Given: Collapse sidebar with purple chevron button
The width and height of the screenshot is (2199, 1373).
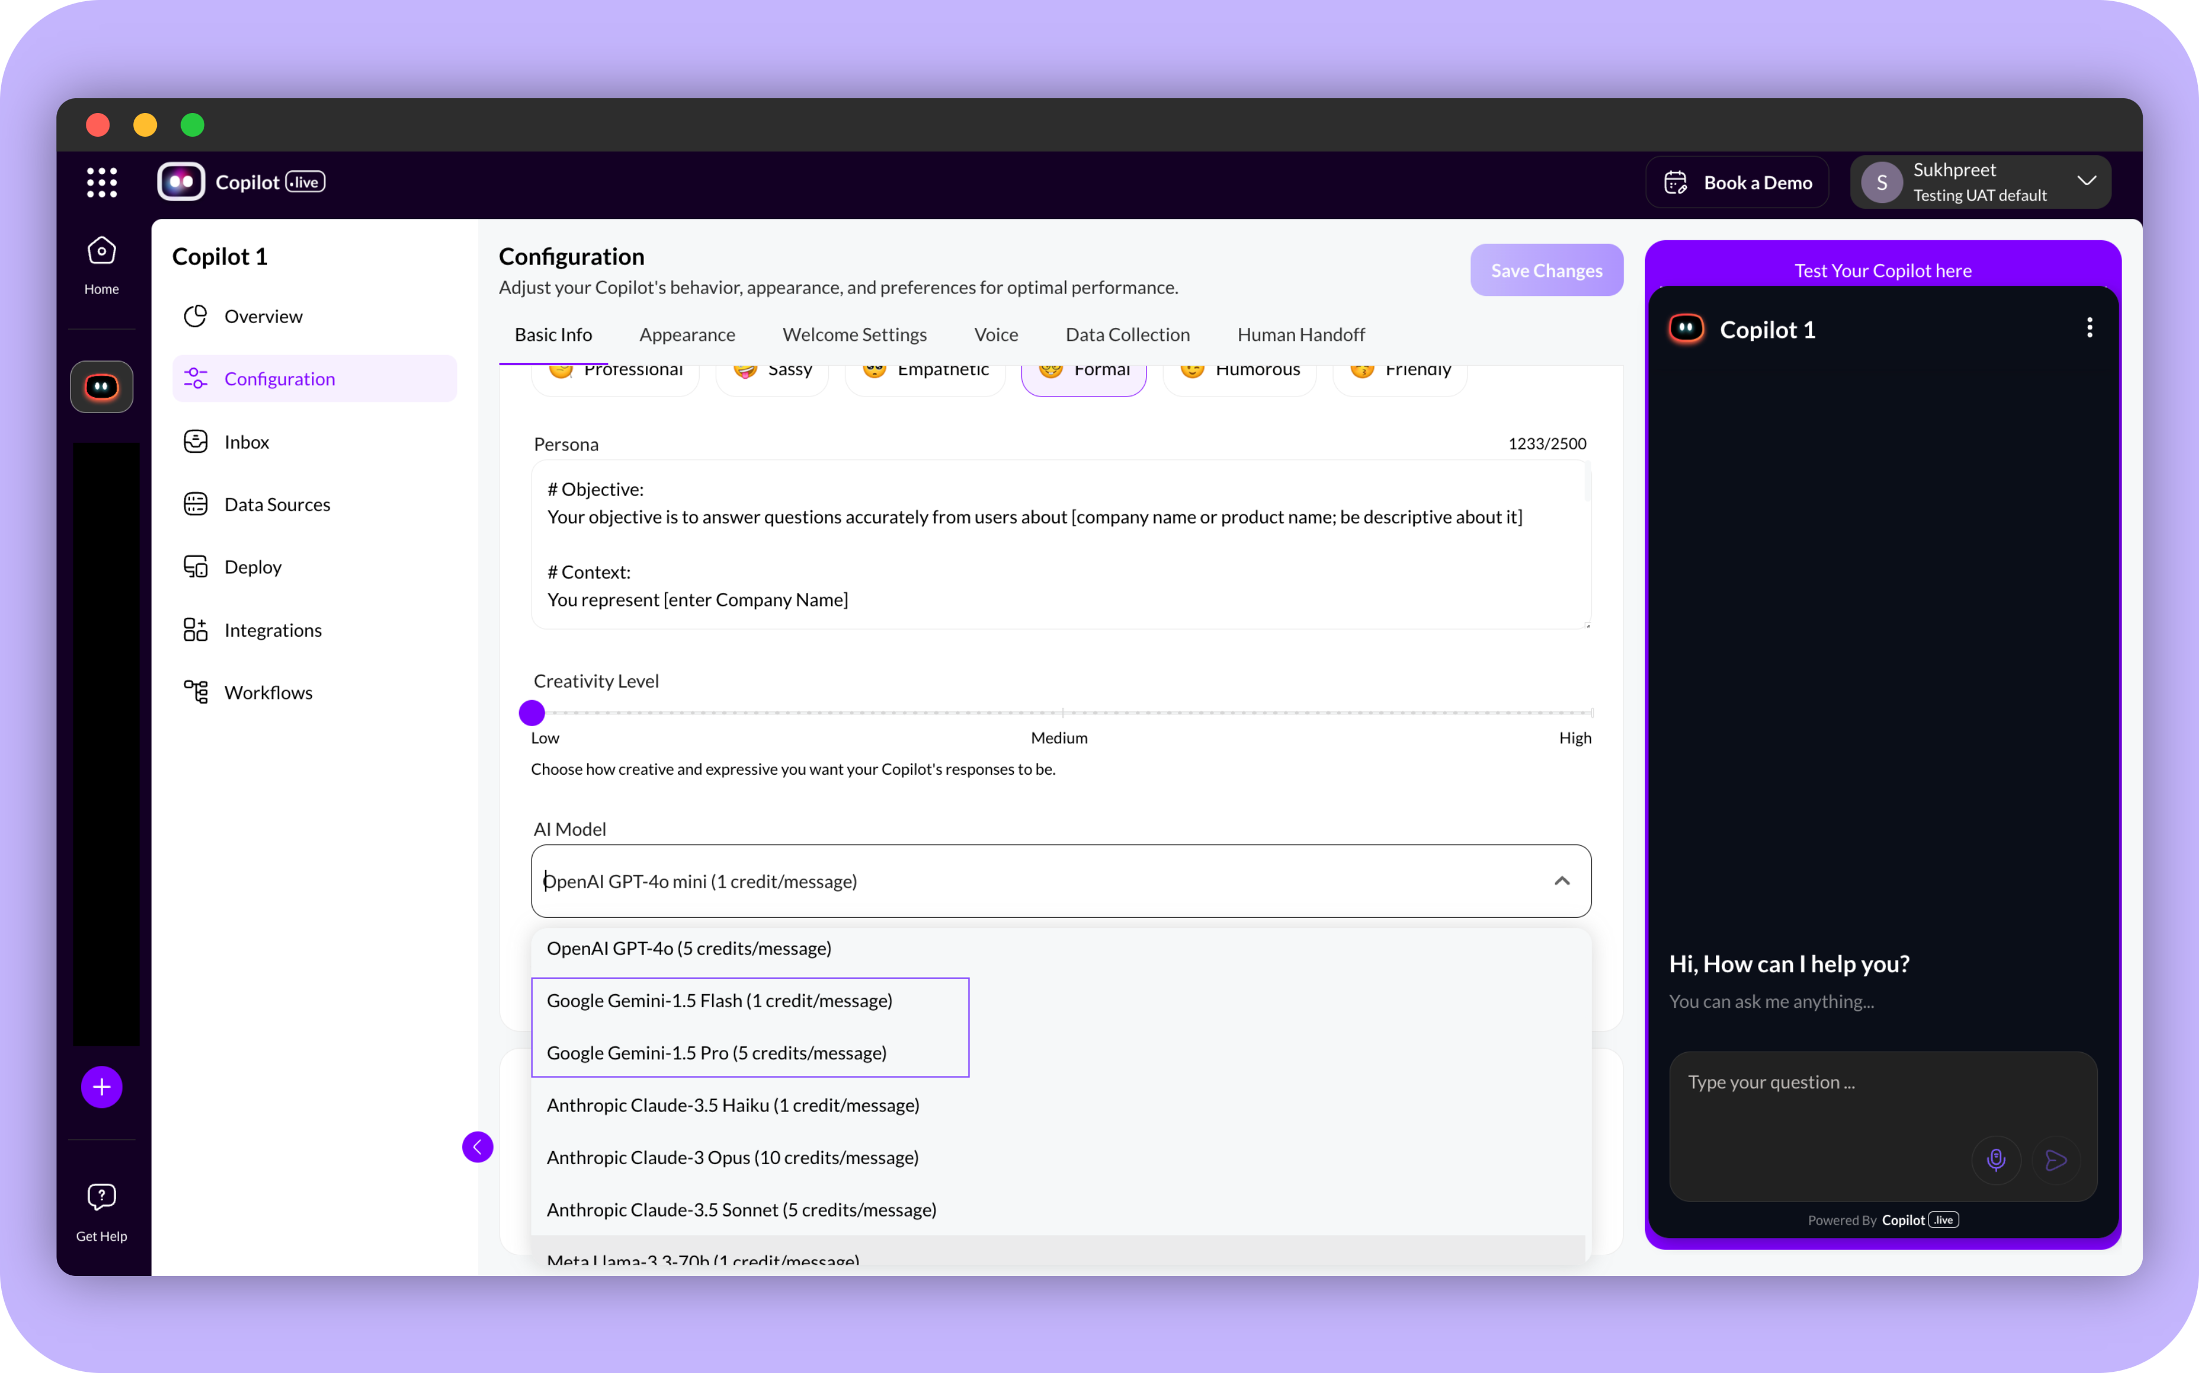Looking at the screenshot, I should coord(478,1147).
